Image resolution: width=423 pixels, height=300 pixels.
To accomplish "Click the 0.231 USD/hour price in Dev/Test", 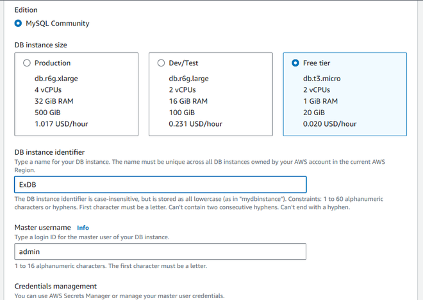I will pyautogui.click(x=195, y=124).
